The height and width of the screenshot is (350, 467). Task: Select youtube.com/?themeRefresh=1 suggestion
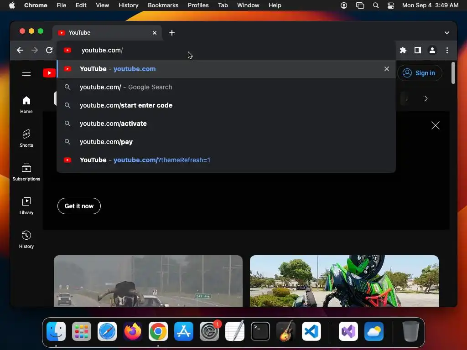226,160
